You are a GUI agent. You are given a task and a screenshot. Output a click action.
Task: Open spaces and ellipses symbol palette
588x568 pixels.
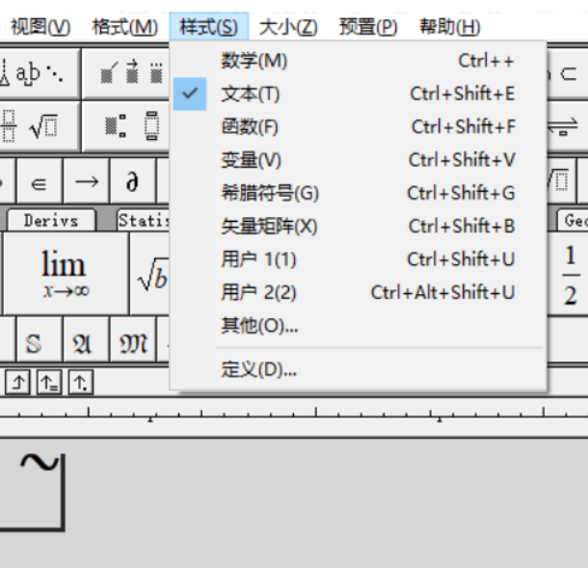(38, 72)
